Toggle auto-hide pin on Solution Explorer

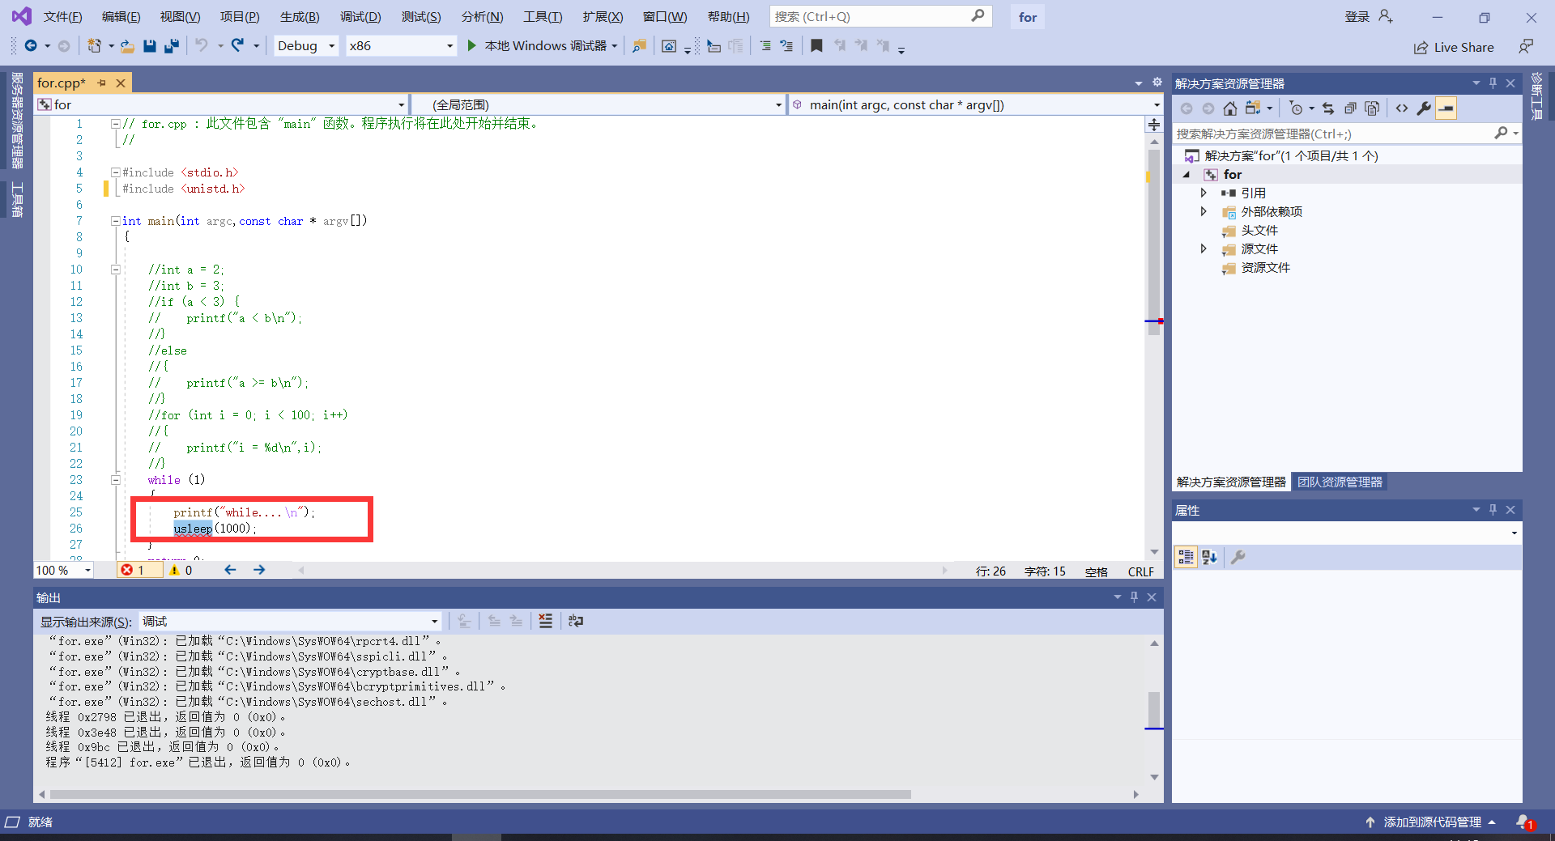1493,83
